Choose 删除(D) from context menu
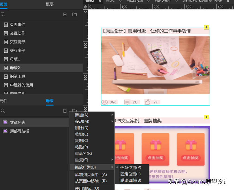234x190 pixels. point(92,128)
